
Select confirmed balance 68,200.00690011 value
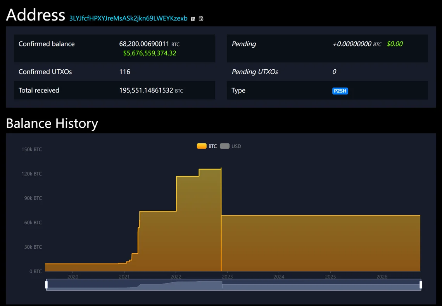pyautogui.click(x=144, y=44)
